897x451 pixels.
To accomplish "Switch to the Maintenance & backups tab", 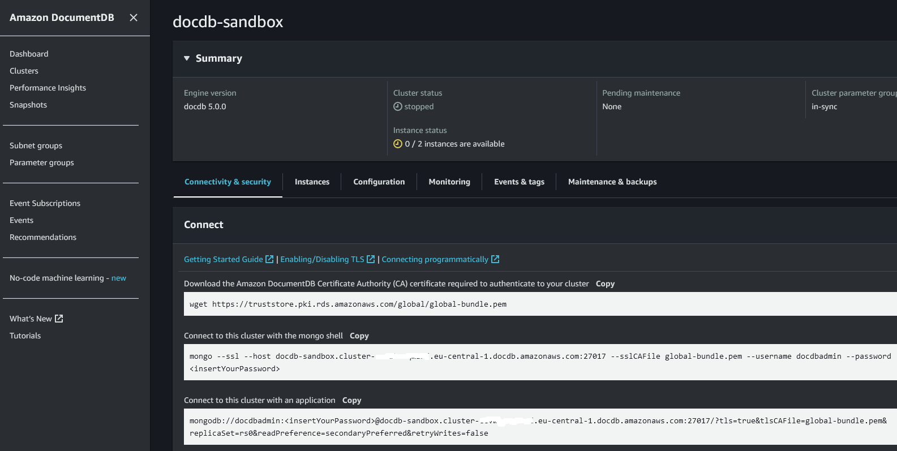I will (612, 182).
